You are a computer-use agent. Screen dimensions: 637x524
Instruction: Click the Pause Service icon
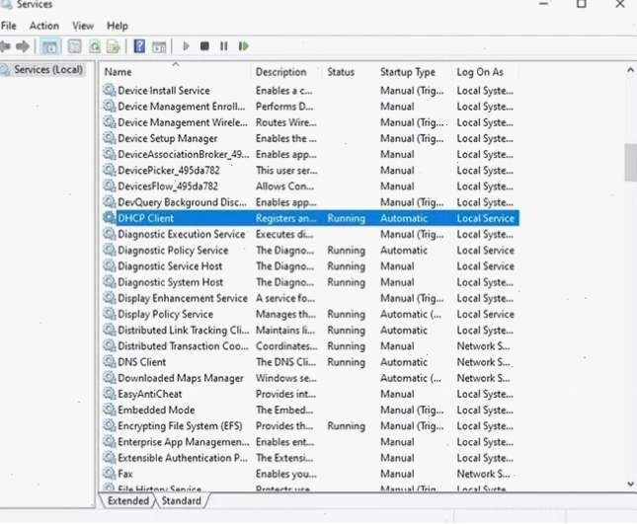tap(224, 46)
